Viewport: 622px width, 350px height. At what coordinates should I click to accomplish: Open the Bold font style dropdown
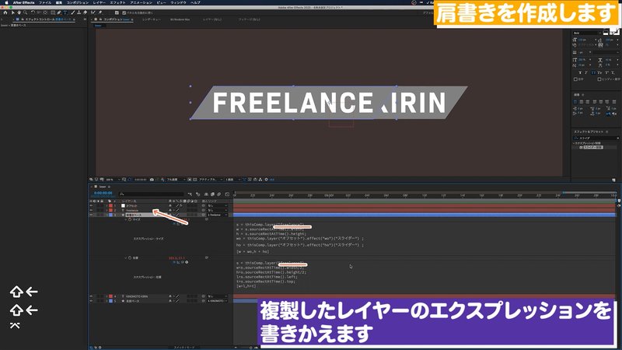pyautogui.click(x=587, y=33)
